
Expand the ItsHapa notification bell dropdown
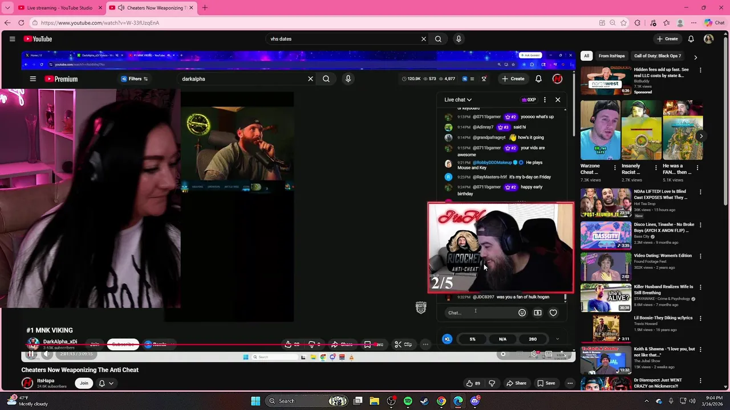click(x=106, y=383)
